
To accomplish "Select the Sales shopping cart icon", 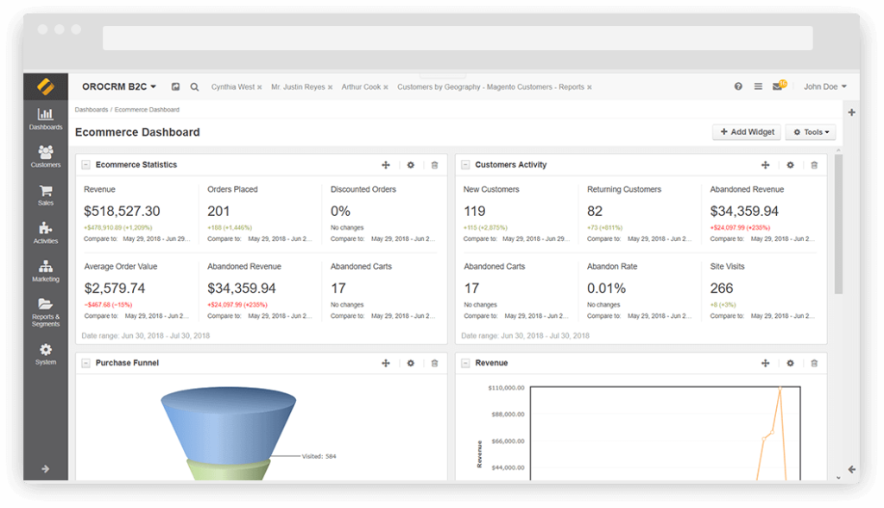I will tap(45, 192).
